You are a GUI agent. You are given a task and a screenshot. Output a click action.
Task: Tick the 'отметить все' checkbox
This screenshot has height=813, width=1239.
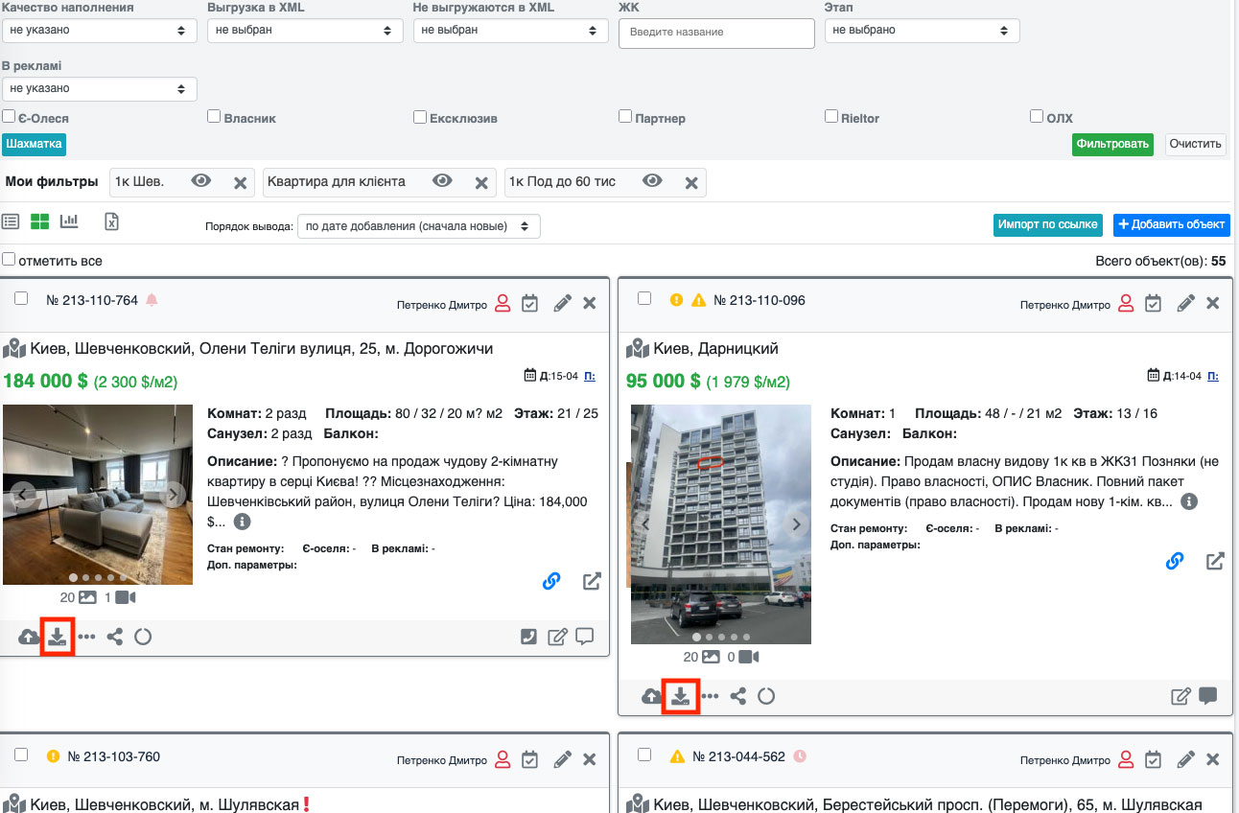tap(9, 260)
